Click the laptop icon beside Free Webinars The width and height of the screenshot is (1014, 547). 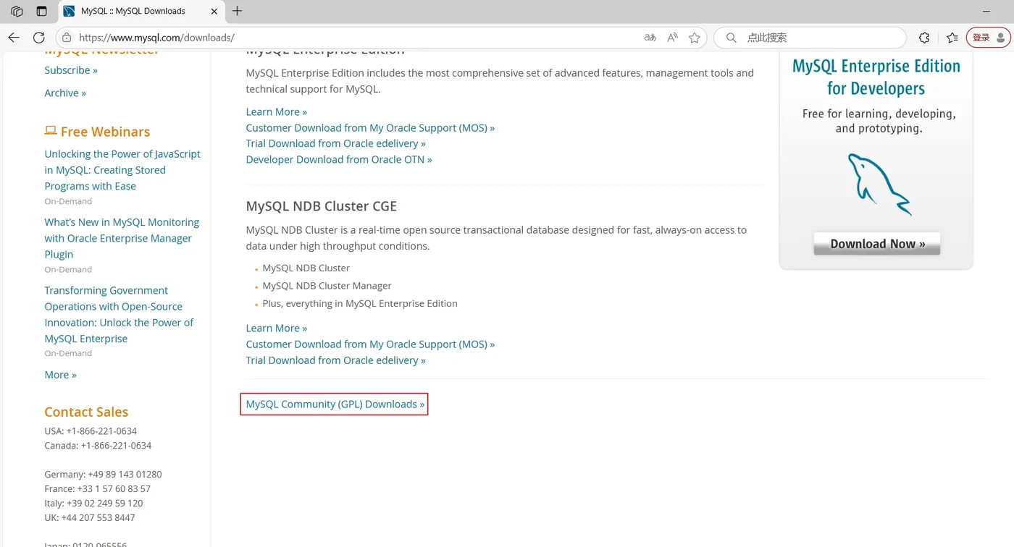point(51,131)
